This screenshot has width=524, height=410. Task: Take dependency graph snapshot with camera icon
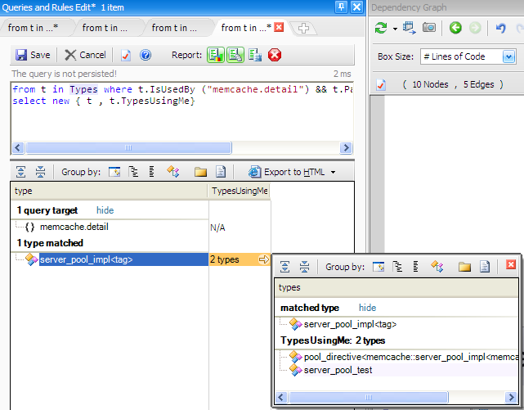click(x=428, y=28)
